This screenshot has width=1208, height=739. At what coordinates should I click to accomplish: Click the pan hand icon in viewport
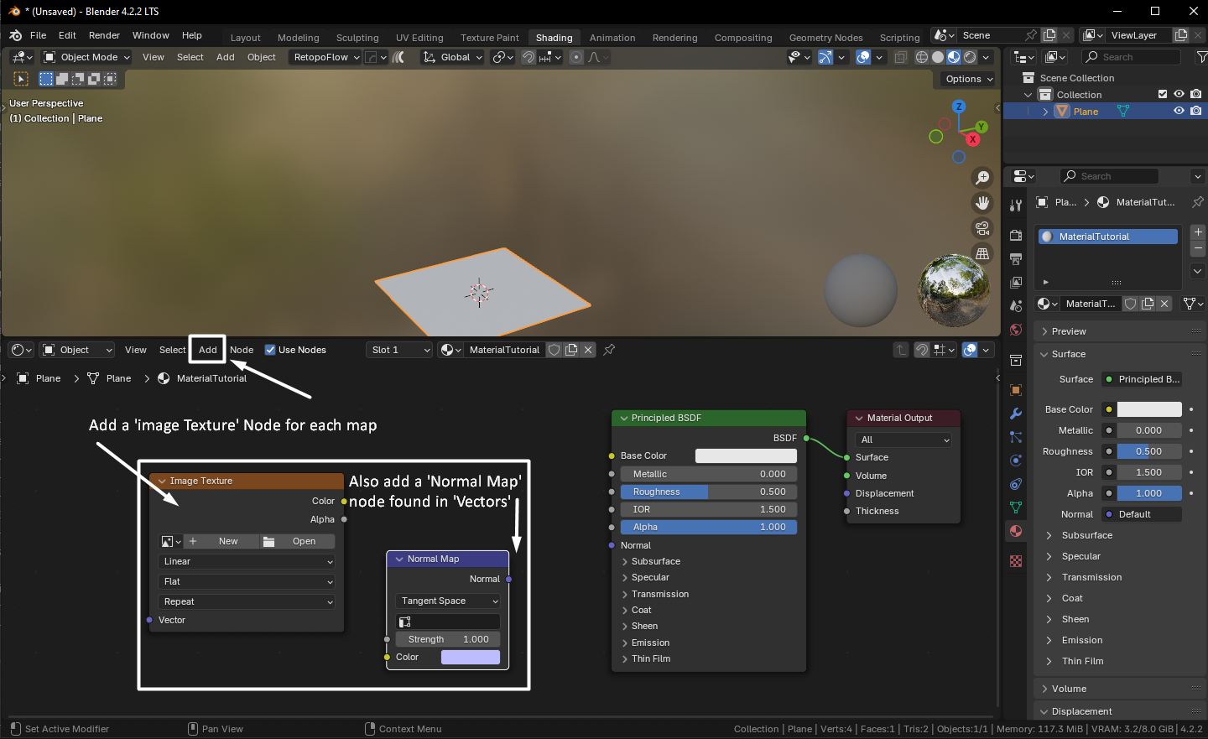981,203
